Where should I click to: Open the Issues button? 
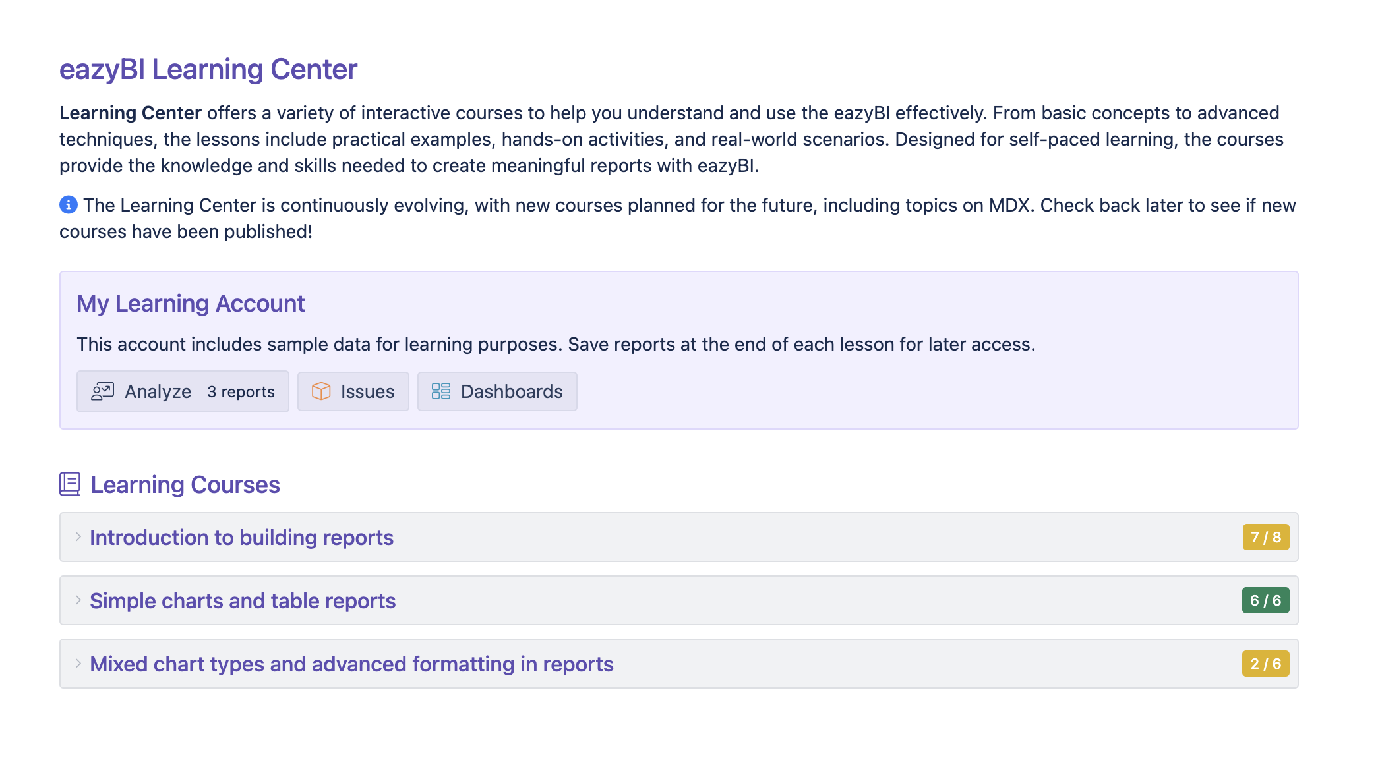click(353, 391)
